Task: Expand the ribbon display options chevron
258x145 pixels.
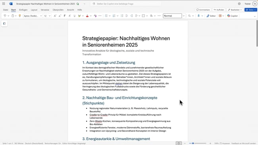Action: coord(255,16)
